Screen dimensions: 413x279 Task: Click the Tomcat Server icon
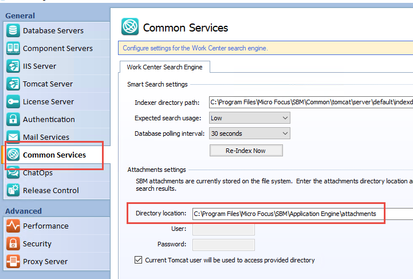13,84
